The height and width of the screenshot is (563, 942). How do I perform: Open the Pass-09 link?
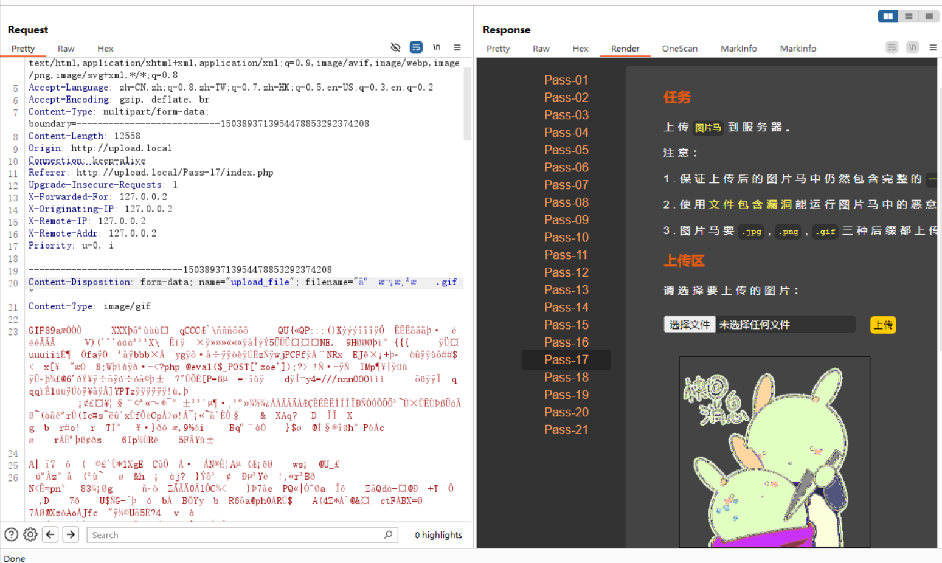566,219
